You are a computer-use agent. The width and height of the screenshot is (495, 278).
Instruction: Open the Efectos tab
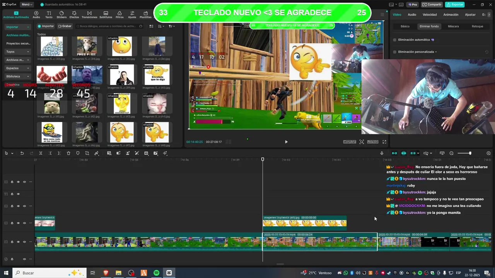pyautogui.click(x=74, y=15)
